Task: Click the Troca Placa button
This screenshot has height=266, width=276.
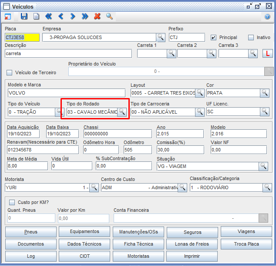Action: coord(246,244)
